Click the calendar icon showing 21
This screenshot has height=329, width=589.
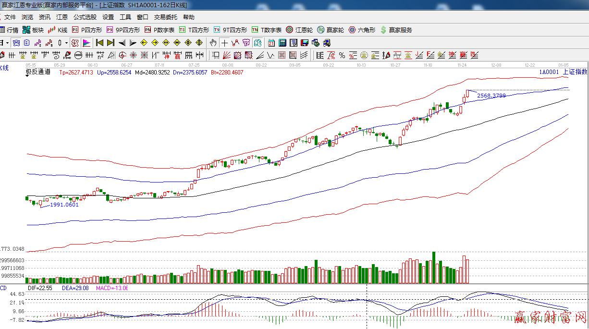click(271, 43)
